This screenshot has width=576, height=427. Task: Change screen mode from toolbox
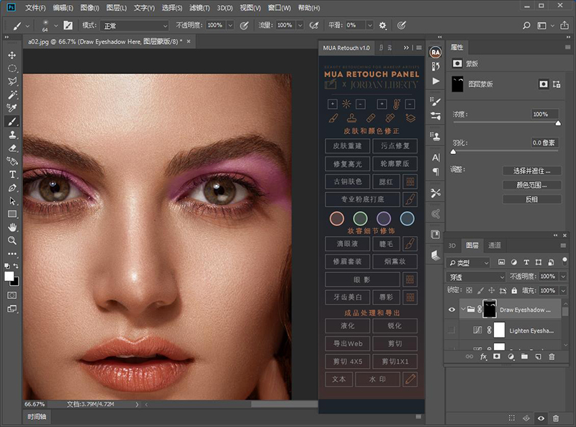12,309
